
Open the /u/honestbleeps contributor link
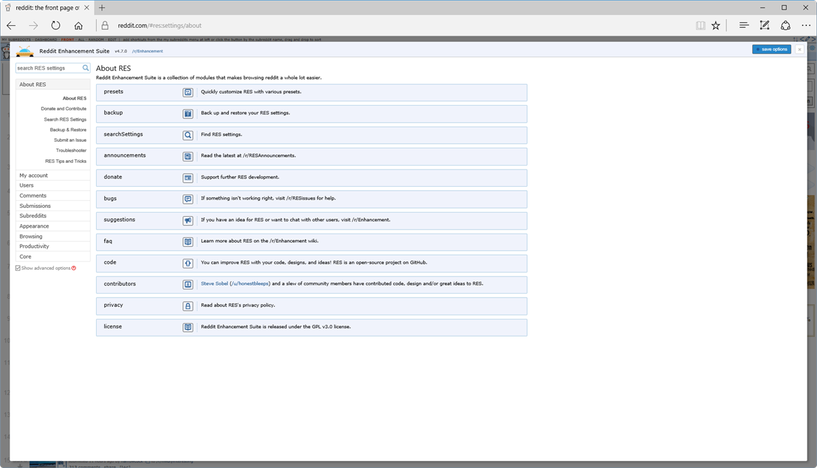tap(249, 284)
